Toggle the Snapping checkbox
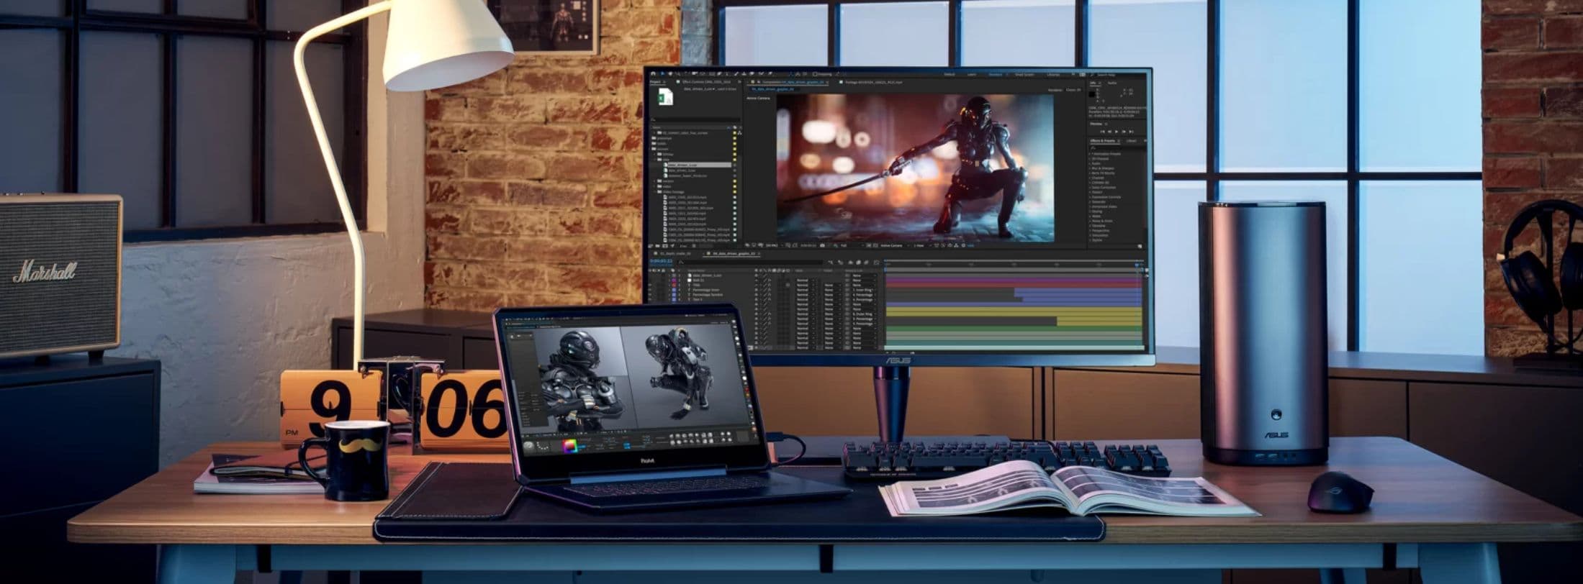The height and width of the screenshot is (584, 1583). click(814, 74)
